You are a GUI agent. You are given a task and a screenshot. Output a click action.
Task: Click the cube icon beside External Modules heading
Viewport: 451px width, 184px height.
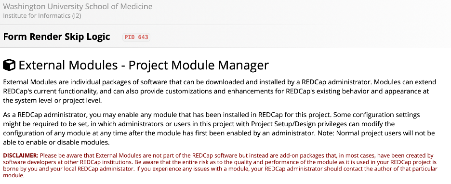pyautogui.click(x=9, y=65)
